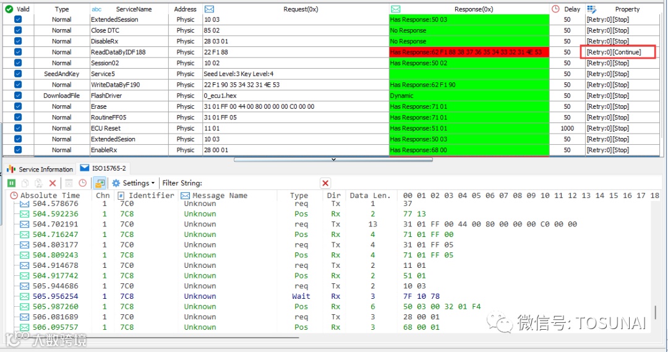Click the envelope icon of trace row 505.956254

pos(25,296)
